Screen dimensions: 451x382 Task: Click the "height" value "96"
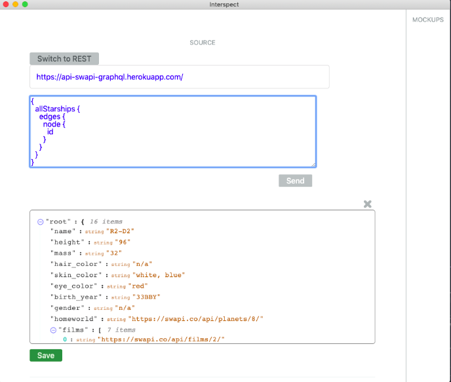coord(123,242)
